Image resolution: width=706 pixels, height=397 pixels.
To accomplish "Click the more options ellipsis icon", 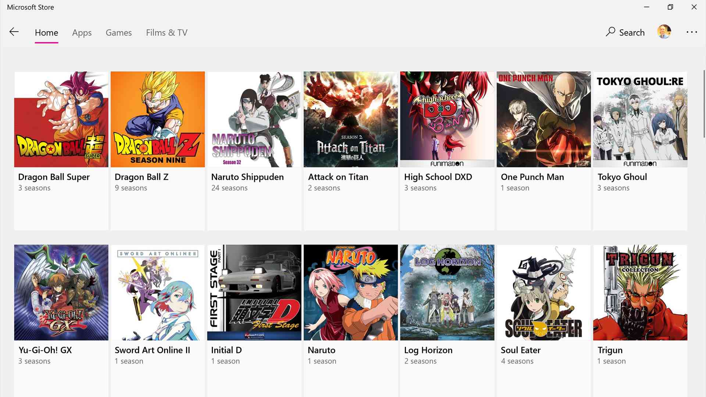I will [691, 32].
